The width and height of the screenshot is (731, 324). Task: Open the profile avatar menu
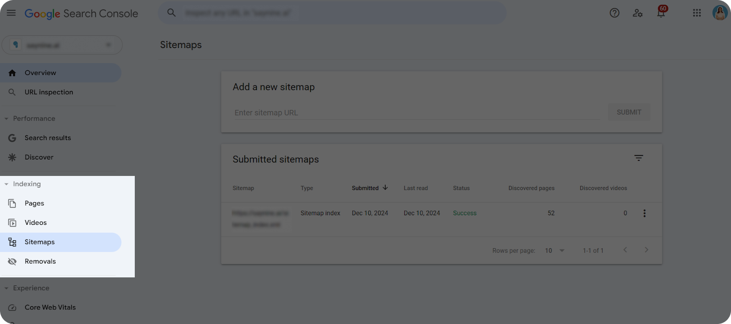(x=720, y=13)
